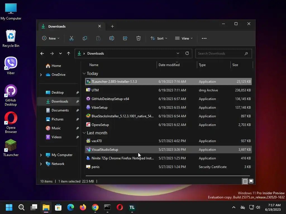Viewport: 286px width, 214px height.
Task: Close the Downloads tab
Action: click(x=100, y=26)
